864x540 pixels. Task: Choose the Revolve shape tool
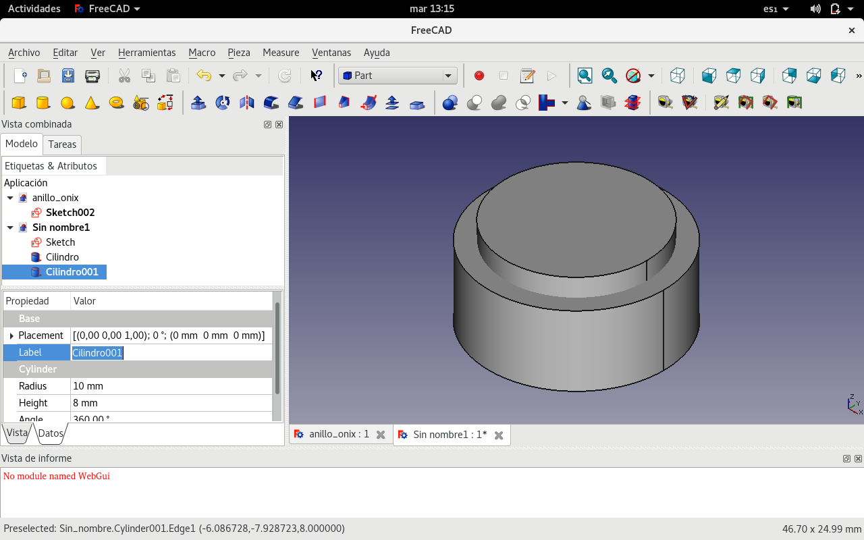tap(223, 103)
